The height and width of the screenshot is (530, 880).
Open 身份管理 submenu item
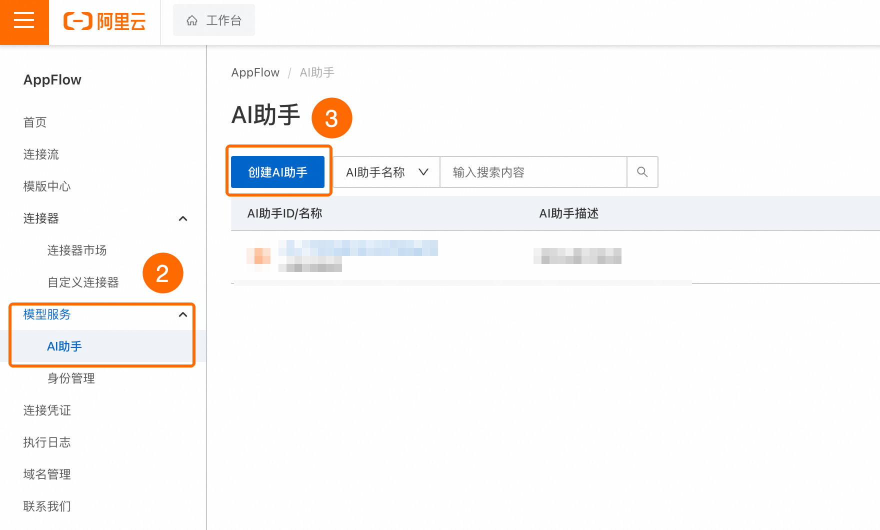coord(71,378)
